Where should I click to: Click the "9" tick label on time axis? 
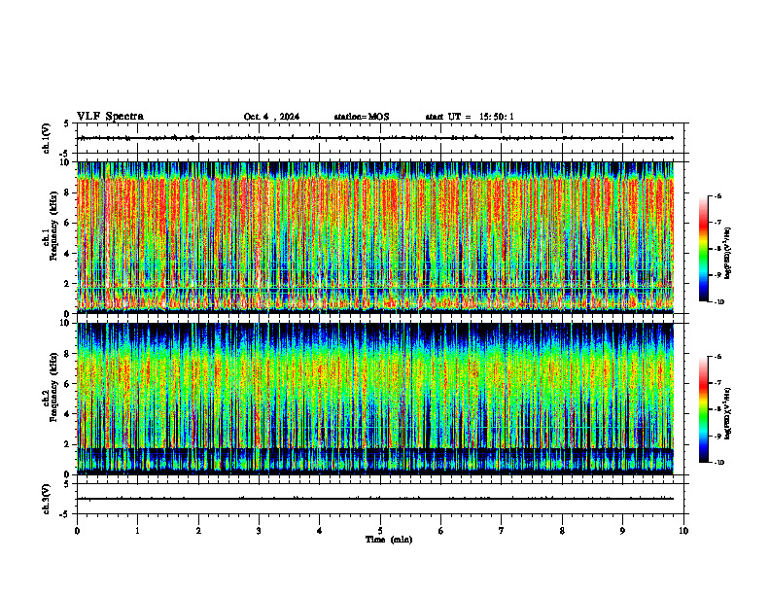click(x=622, y=531)
